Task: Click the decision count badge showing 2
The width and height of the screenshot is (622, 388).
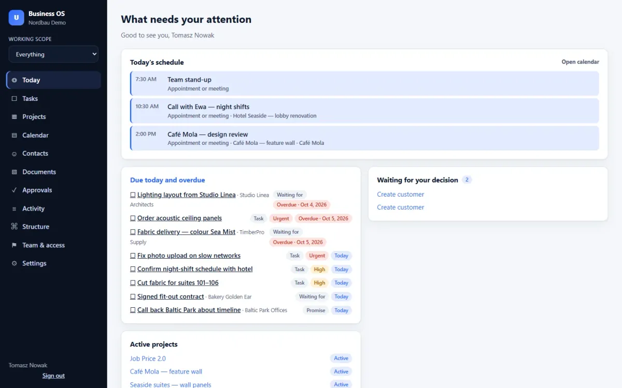Action: pos(467,180)
